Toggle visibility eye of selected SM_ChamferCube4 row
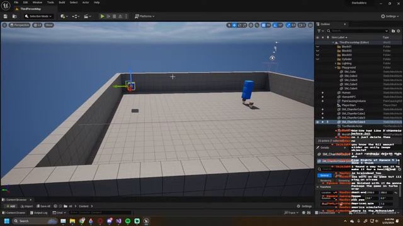This screenshot has width=403, height=226. click(317, 122)
